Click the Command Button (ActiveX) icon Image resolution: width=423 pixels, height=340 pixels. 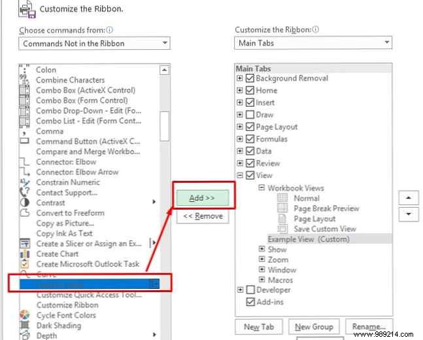click(25, 141)
